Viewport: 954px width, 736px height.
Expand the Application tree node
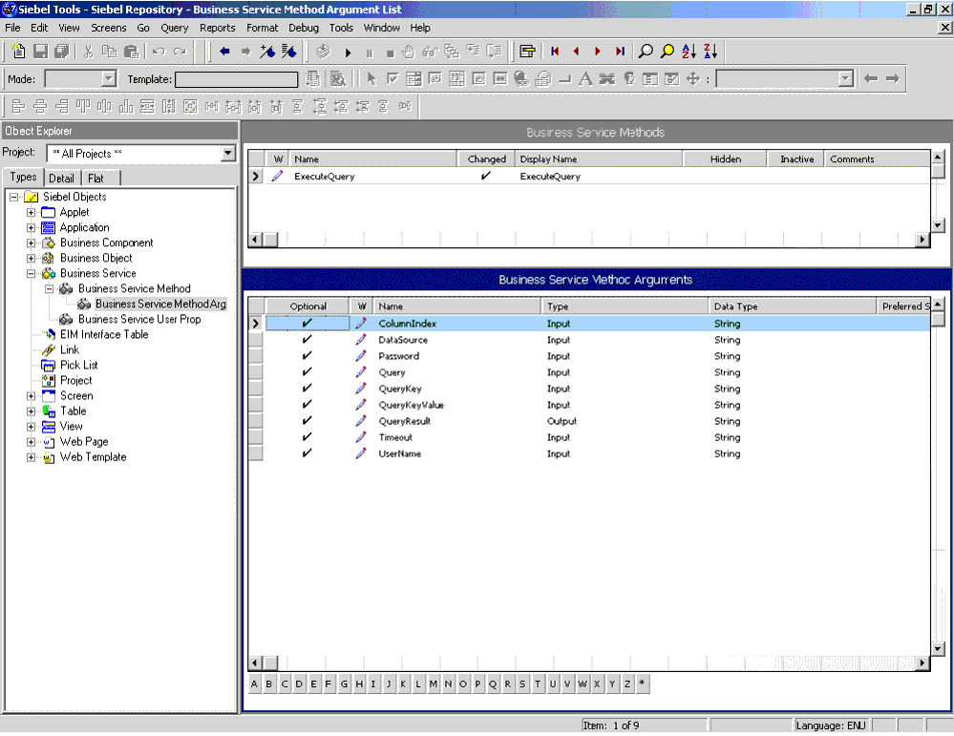pos(31,227)
